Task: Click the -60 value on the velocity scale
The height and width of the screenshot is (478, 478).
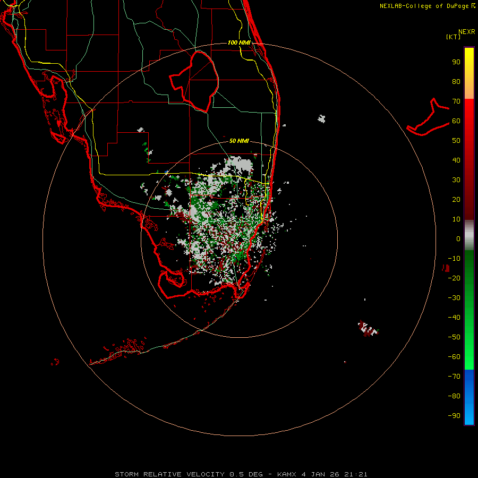Action: tap(454, 357)
